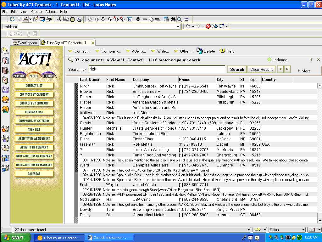Viewport: 322px width, 242px height.
Task: Click the key access level icon
Action: click(257, 230)
